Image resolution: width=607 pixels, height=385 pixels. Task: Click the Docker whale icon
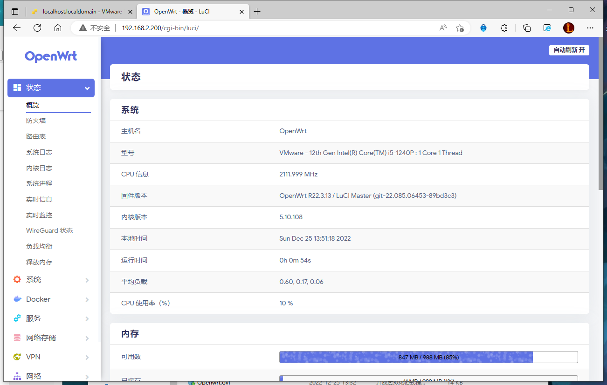click(x=17, y=299)
